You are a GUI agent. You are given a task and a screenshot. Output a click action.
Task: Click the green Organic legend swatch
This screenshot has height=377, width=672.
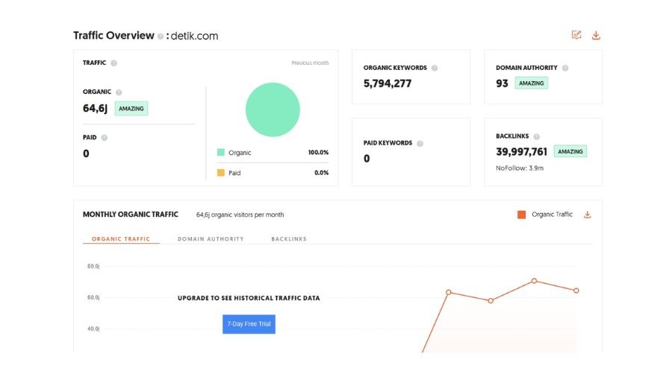(221, 153)
